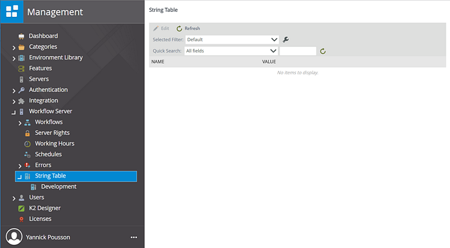Click the Servers icon
The height and width of the screenshot is (248, 450).
21,79
